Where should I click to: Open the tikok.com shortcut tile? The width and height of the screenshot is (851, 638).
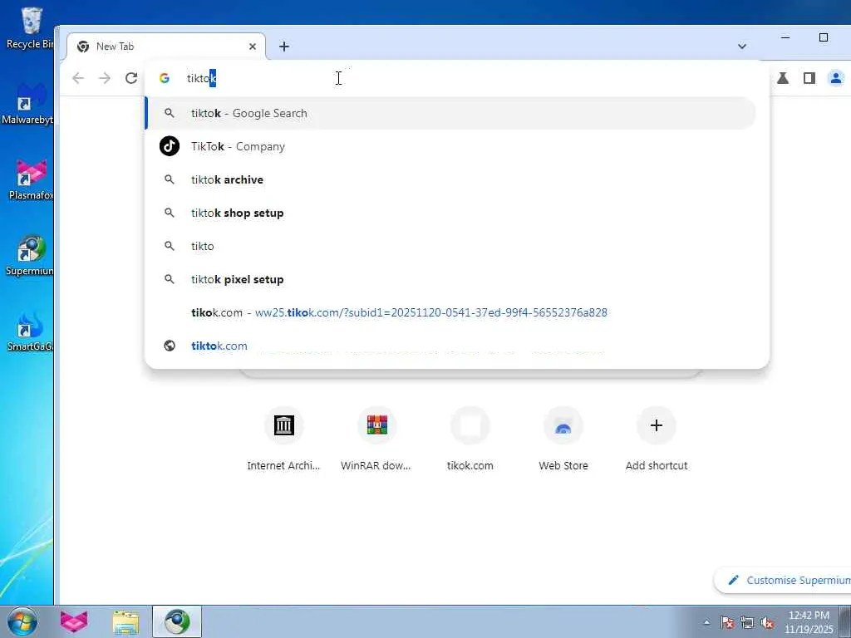[470, 439]
